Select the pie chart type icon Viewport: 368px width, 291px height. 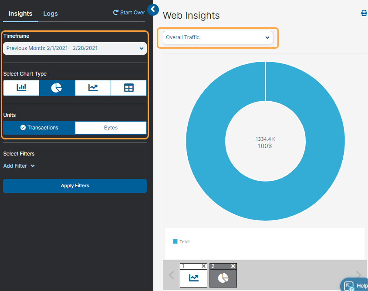pos(57,88)
